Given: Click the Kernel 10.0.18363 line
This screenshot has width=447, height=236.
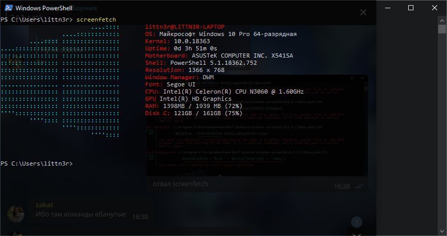Looking at the screenshot, I should coord(178,41).
